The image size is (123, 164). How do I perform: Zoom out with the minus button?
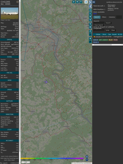coord(87,160)
